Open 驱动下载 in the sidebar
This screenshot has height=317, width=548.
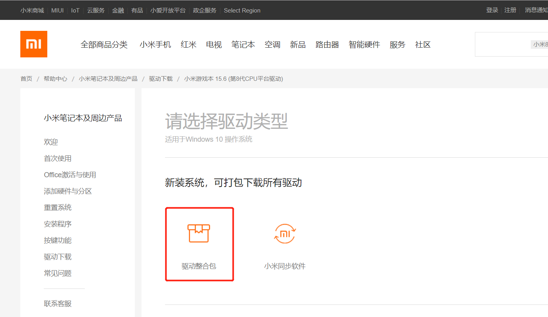click(x=58, y=257)
